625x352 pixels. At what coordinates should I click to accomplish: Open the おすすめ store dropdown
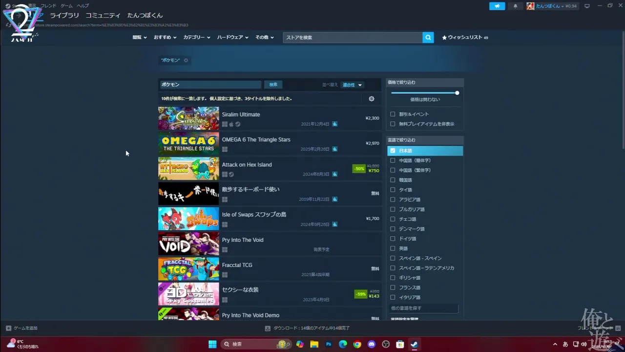(165, 37)
